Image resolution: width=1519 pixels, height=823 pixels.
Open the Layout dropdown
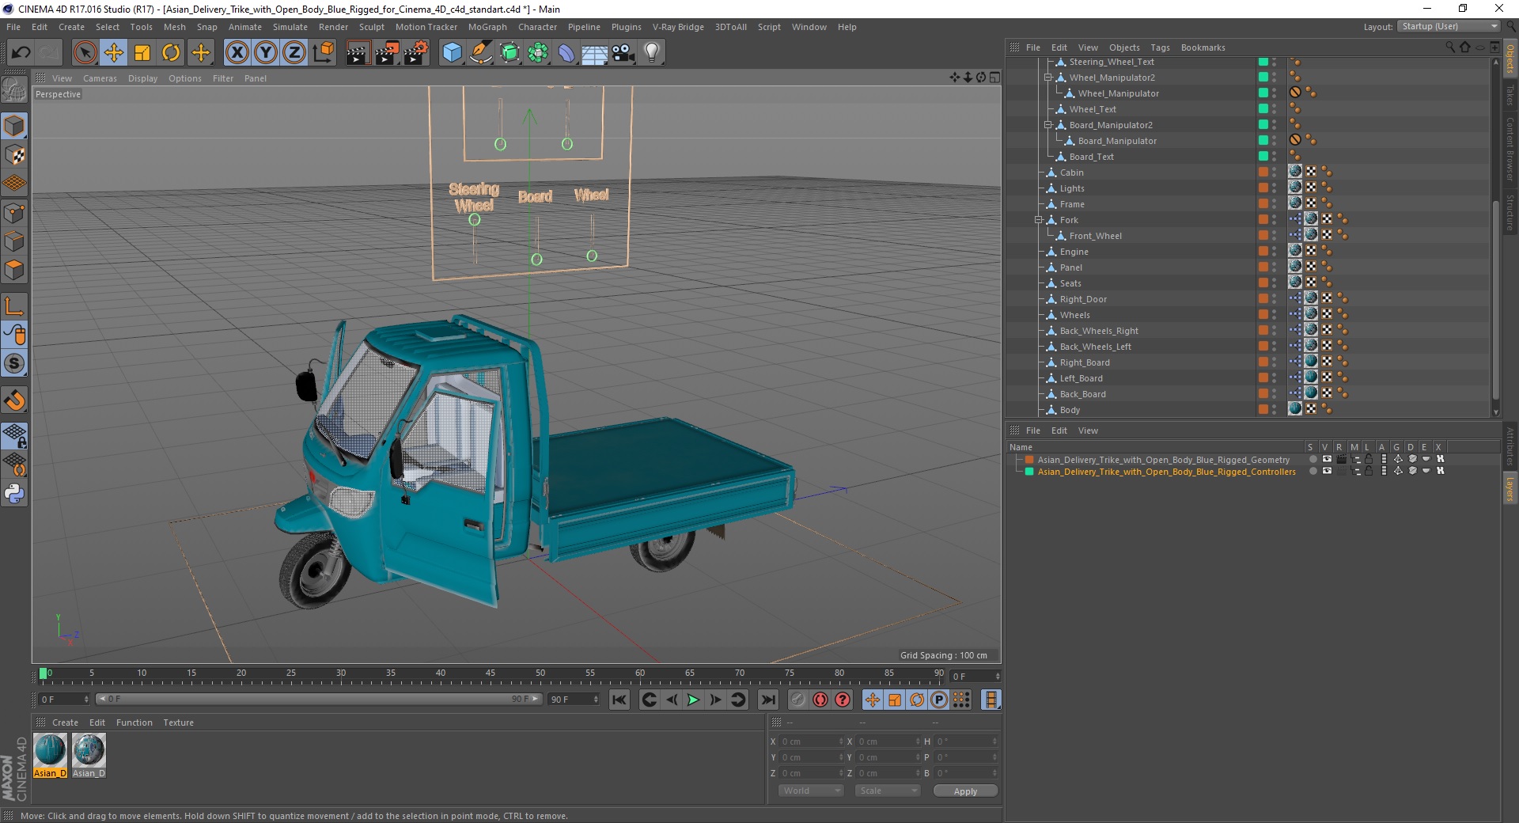click(1449, 26)
